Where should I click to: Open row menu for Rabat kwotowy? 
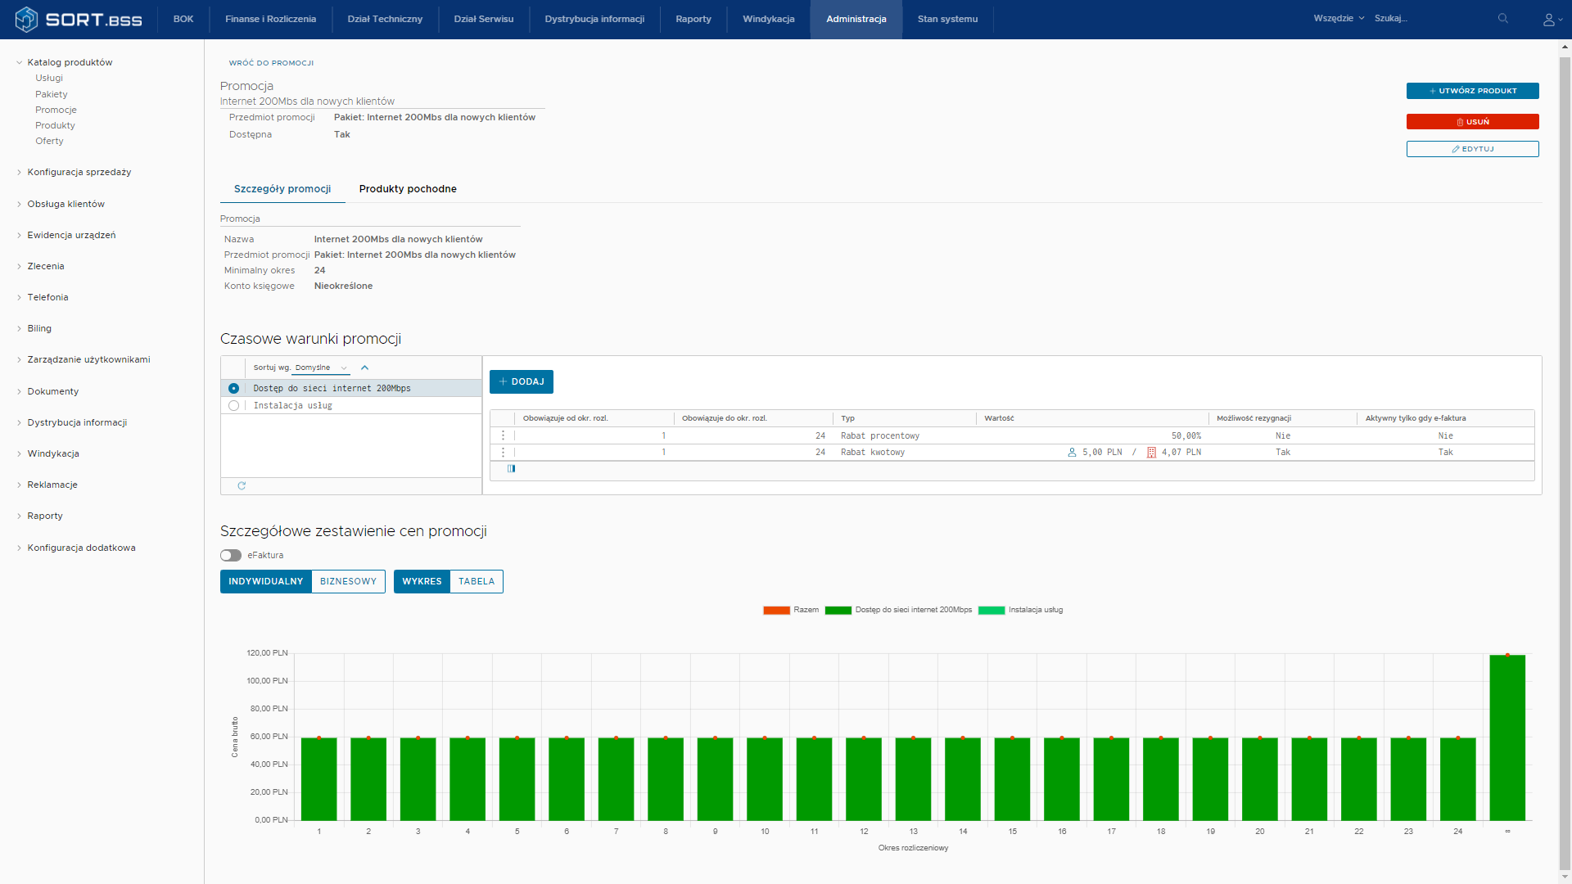(503, 452)
